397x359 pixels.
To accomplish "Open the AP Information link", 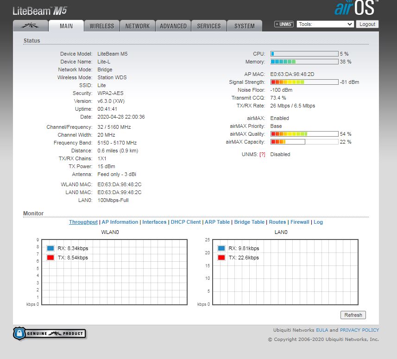I will coord(120,222).
